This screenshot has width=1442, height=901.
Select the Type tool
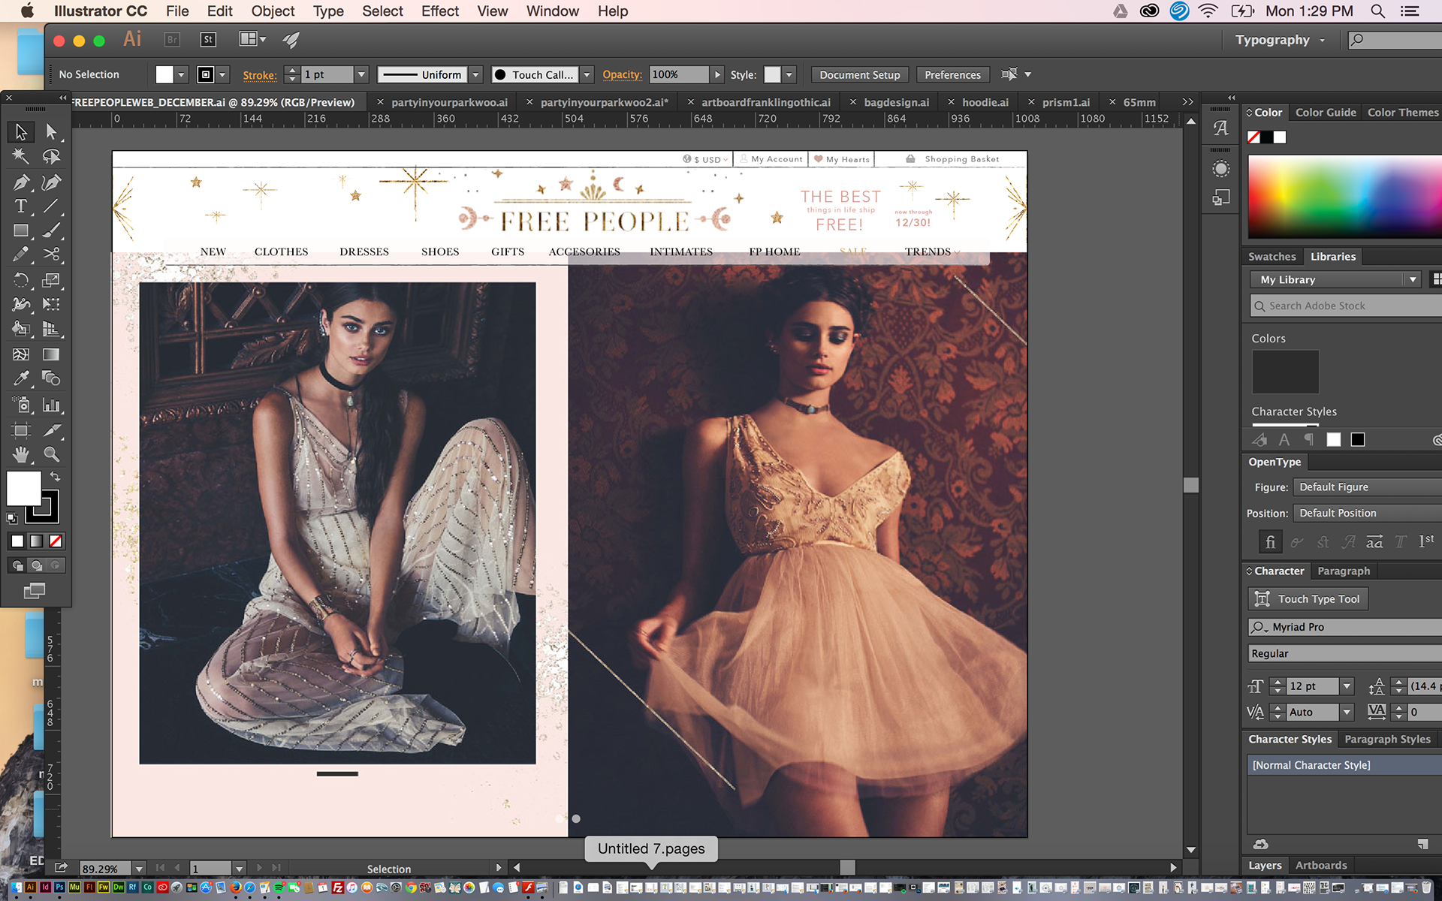click(21, 206)
